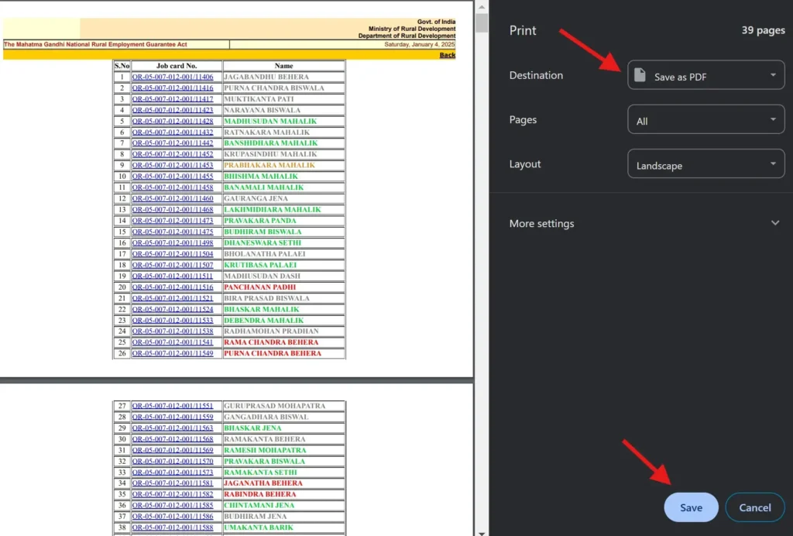
Task: Open job card OR-05-007-012-001/11428
Action: [x=173, y=122]
